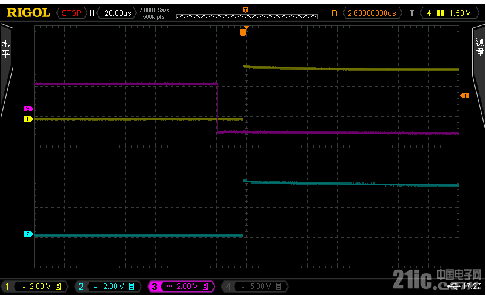This screenshot has height=295, width=486.
Task: Click the 17:27 clock display
Action: click(471, 287)
